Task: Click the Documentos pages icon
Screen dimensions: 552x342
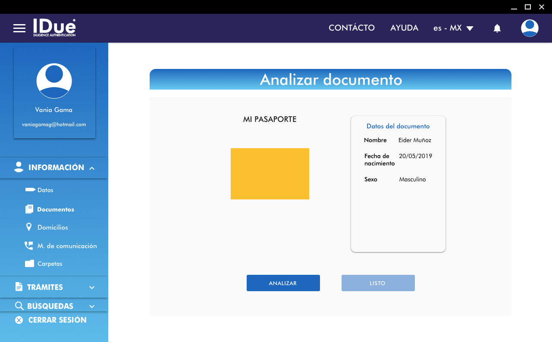Action: click(x=29, y=209)
